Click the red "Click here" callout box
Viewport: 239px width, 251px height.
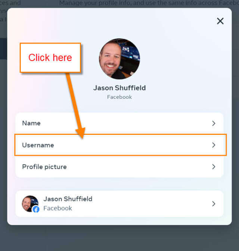pyautogui.click(x=50, y=58)
